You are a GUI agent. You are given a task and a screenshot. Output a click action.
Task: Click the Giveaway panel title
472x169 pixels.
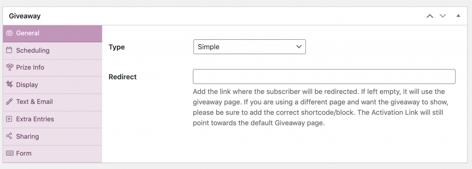(x=25, y=16)
